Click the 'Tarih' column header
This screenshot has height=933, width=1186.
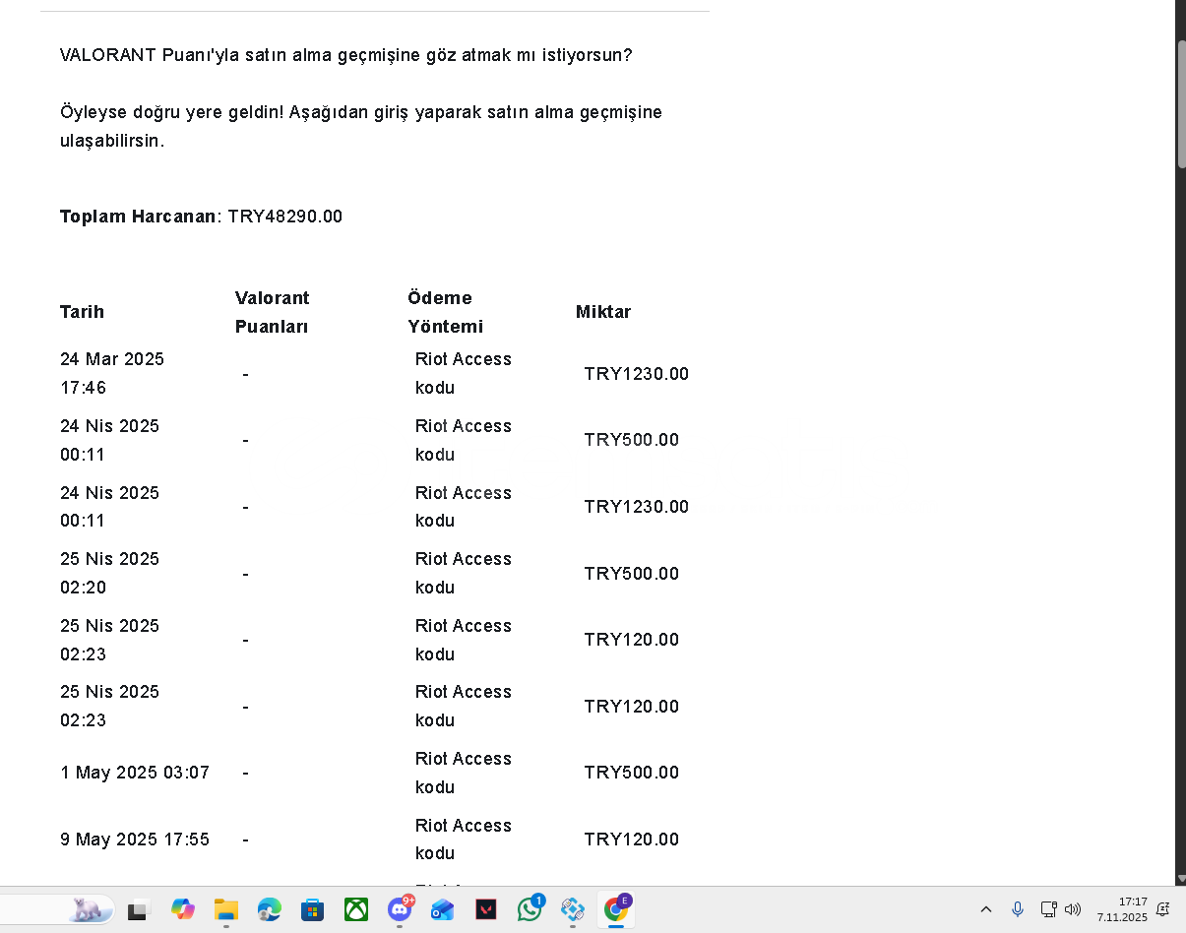(x=82, y=312)
